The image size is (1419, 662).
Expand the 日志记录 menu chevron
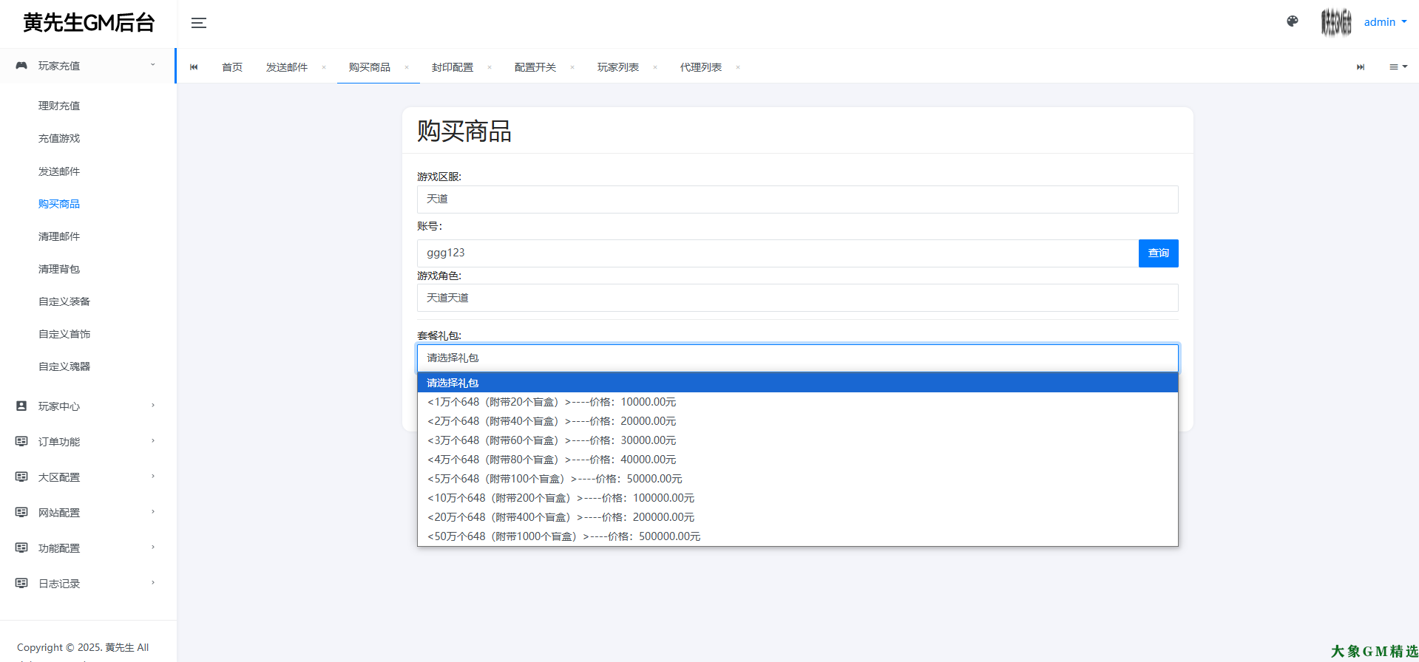pos(153,583)
